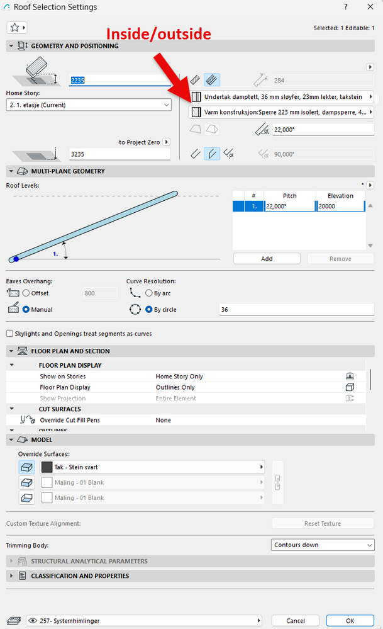Click the roof pitch field showing 22,000°
383x629 pixels.
tap(323, 130)
